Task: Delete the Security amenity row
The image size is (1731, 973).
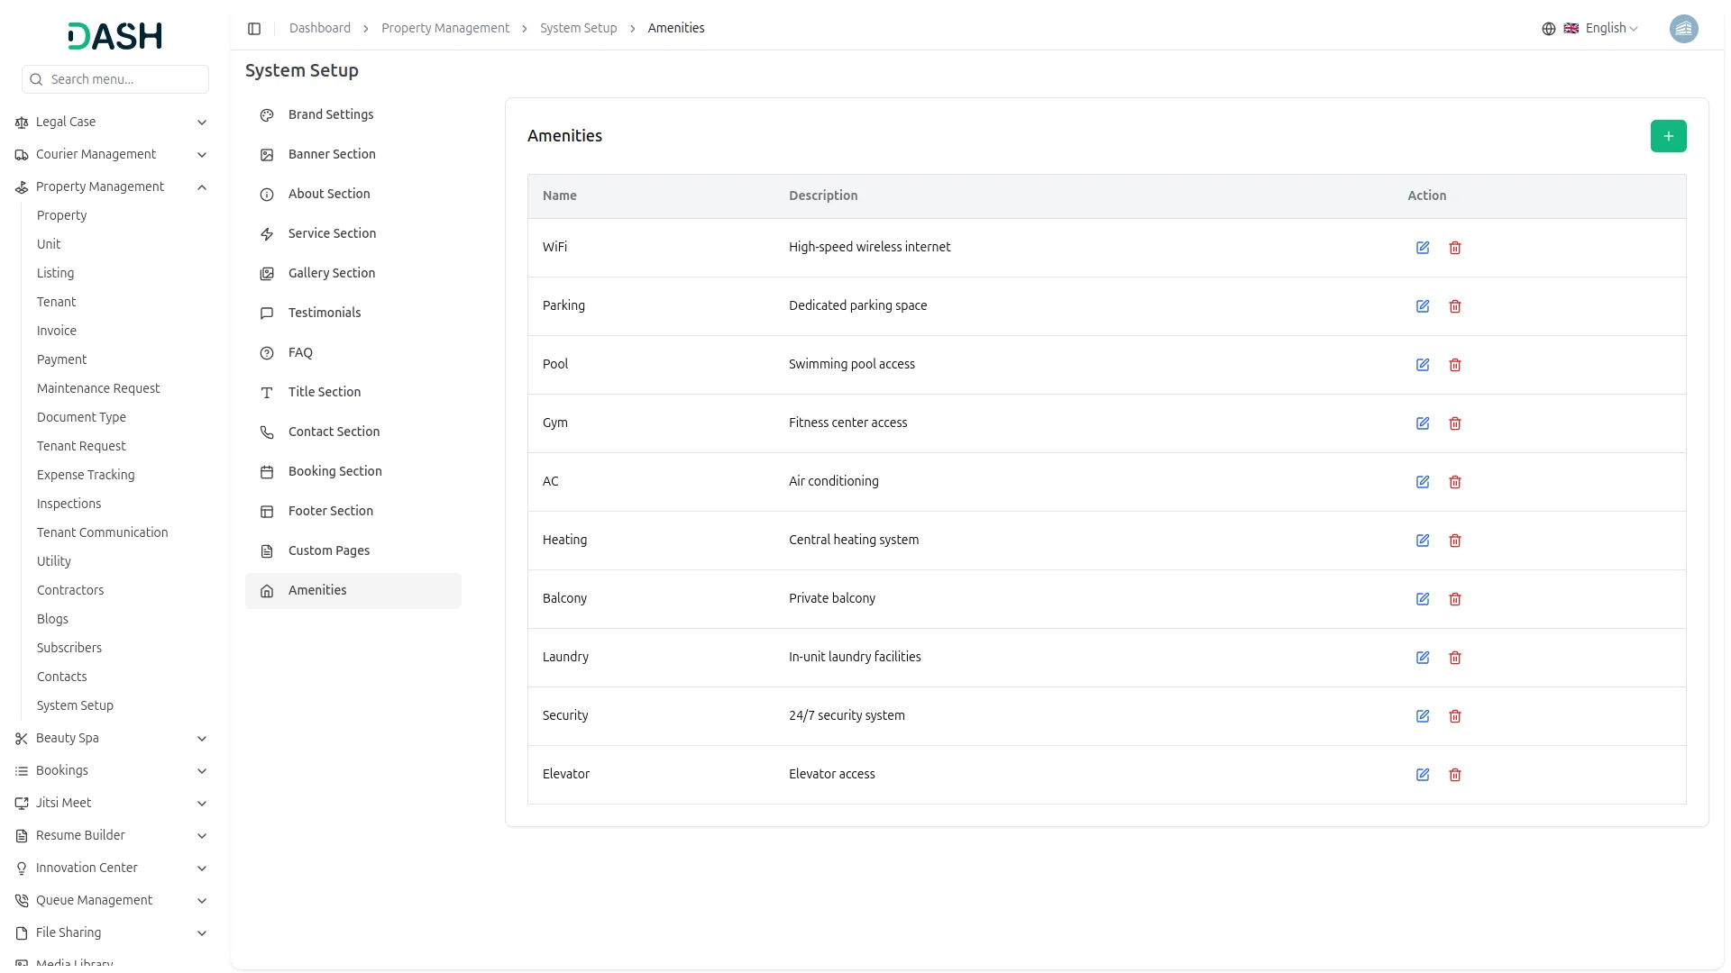Action: pyautogui.click(x=1455, y=716)
